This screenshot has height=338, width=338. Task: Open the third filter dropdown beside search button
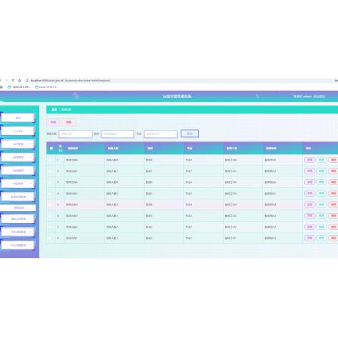(x=160, y=134)
